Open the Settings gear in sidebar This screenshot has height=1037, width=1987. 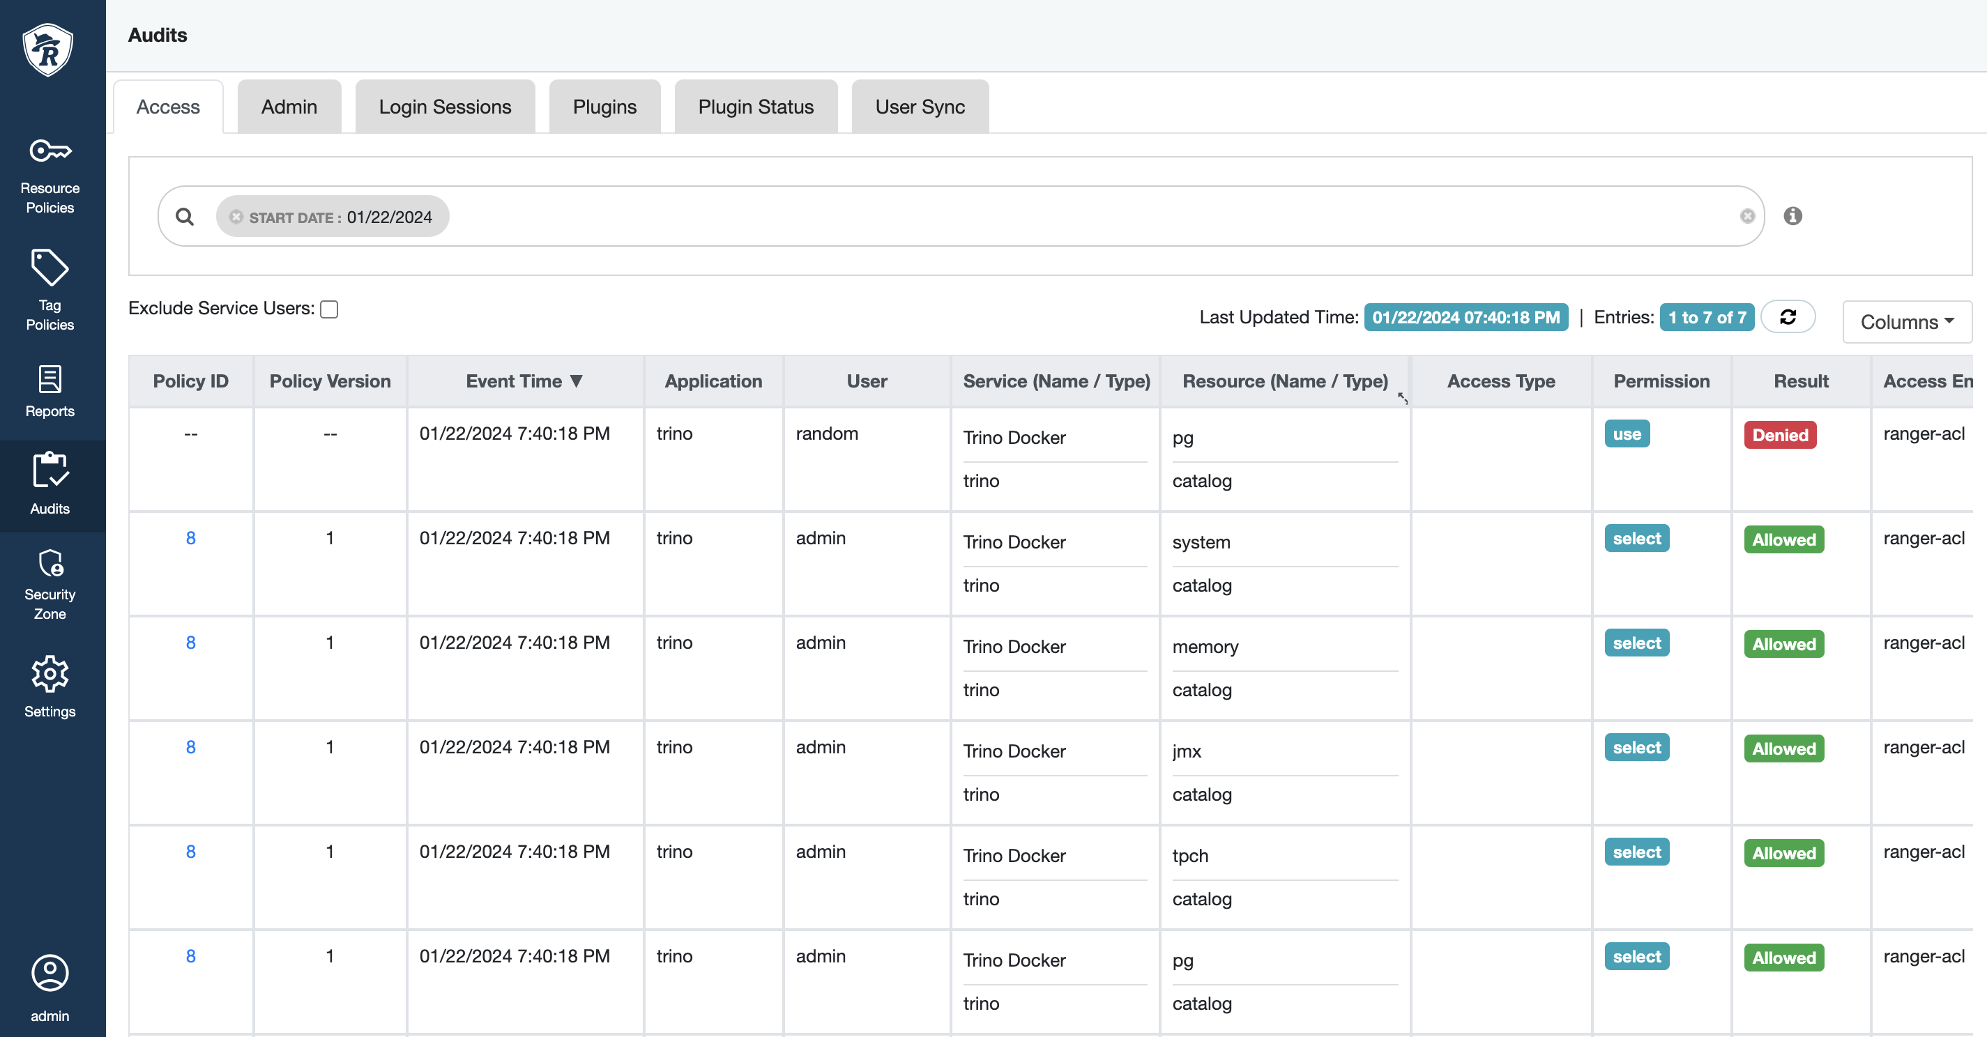[x=50, y=686]
